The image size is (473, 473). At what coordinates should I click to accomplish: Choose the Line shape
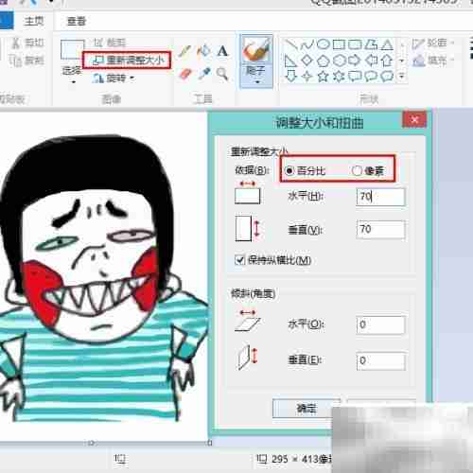pyautogui.click(x=290, y=44)
